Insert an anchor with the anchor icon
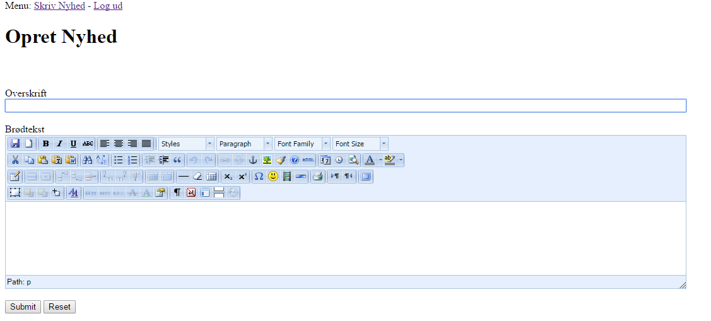Viewport: 711px width, 321px height. tap(252, 160)
